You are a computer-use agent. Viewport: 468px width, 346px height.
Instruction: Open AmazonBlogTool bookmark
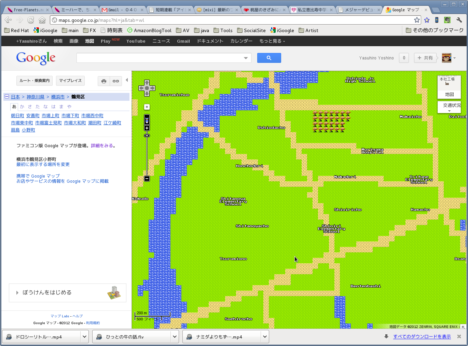pos(149,30)
